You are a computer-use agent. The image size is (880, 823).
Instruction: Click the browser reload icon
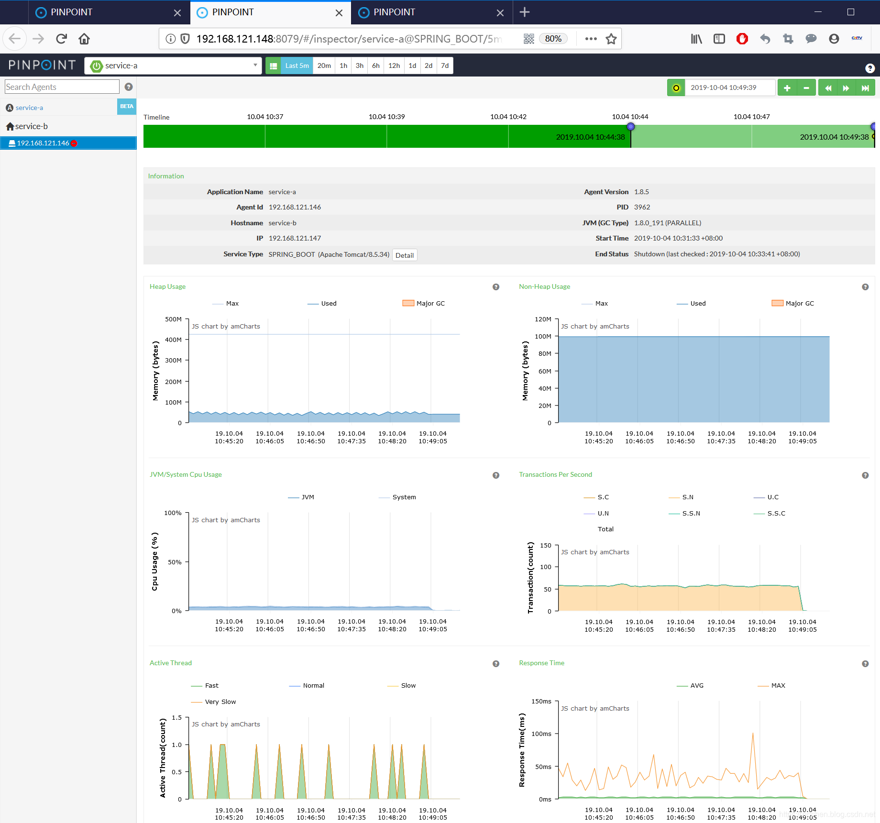pos(61,39)
